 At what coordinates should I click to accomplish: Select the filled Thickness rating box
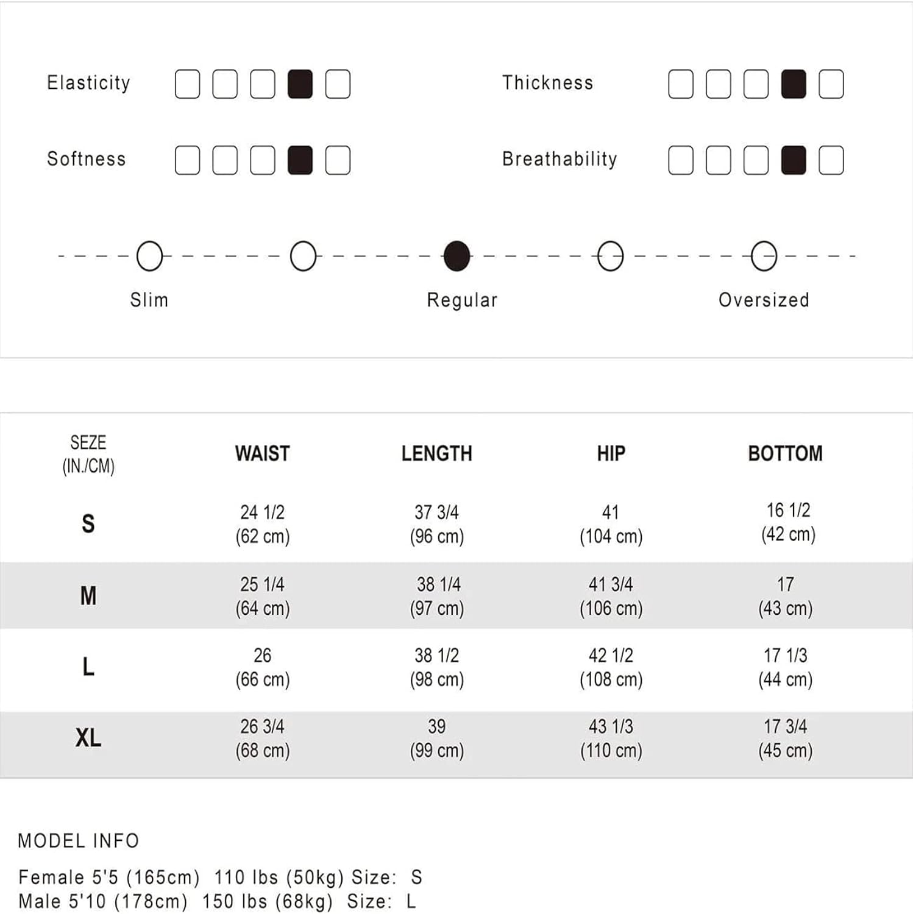pos(794,84)
